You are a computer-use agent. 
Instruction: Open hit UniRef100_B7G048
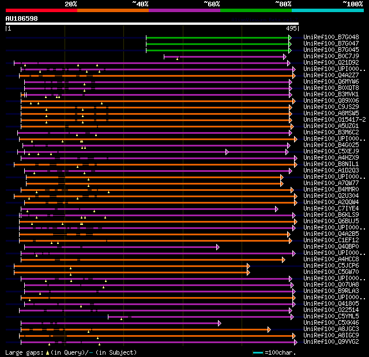331,37
